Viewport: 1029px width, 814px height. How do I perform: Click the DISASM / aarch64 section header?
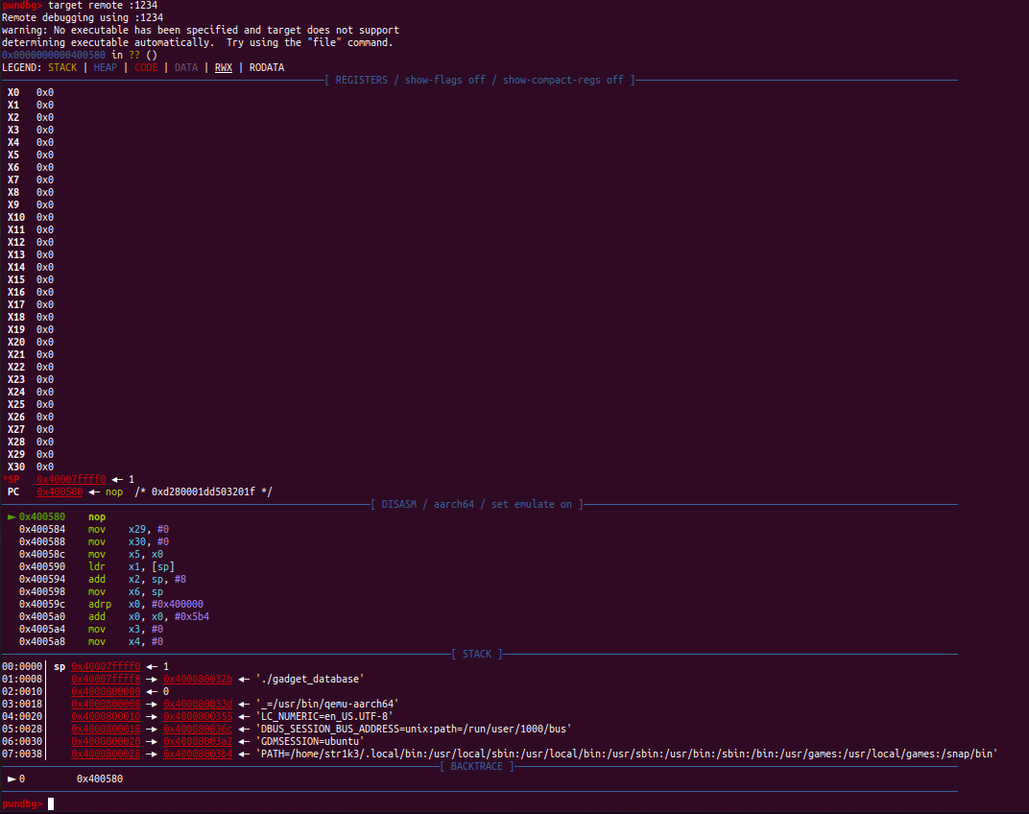coord(476,504)
